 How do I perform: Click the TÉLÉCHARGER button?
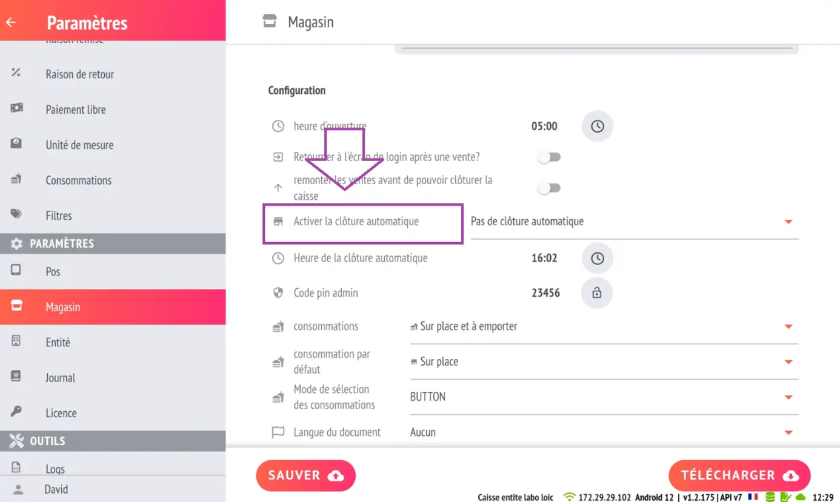pyautogui.click(x=739, y=475)
